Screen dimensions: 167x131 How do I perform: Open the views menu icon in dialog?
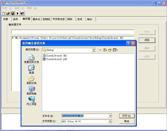pyautogui.click(x=115, y=50)
